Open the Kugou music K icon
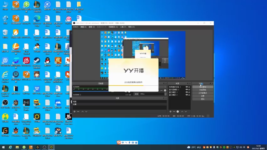 (47, 6)
